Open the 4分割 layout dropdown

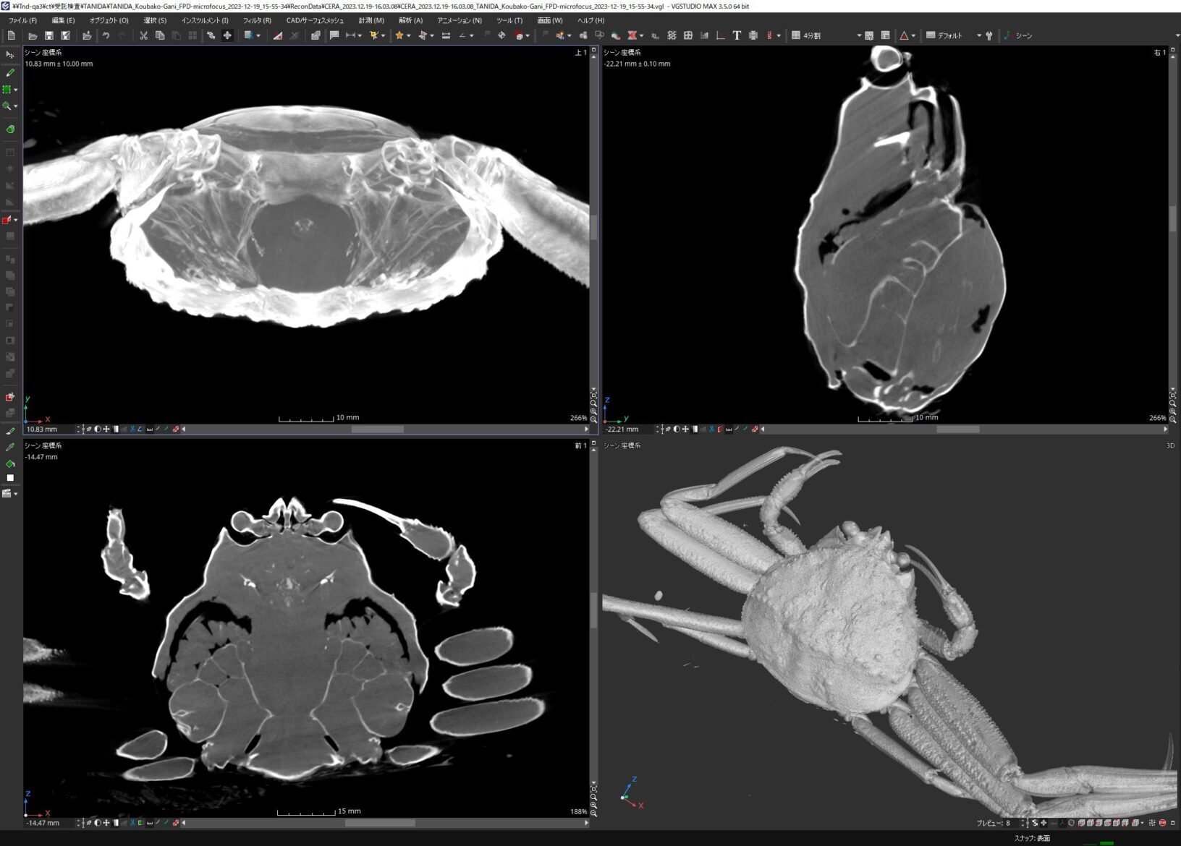(858, 35)
